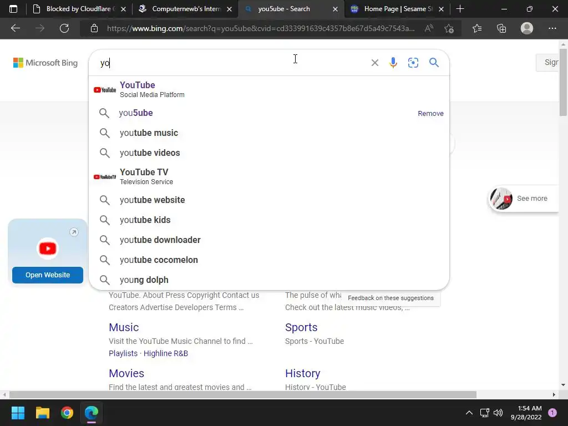Expand the YouTube card arrow icon
Image resolution: width=568 pixels, height=426 pixels.
(x=74, y=232)
